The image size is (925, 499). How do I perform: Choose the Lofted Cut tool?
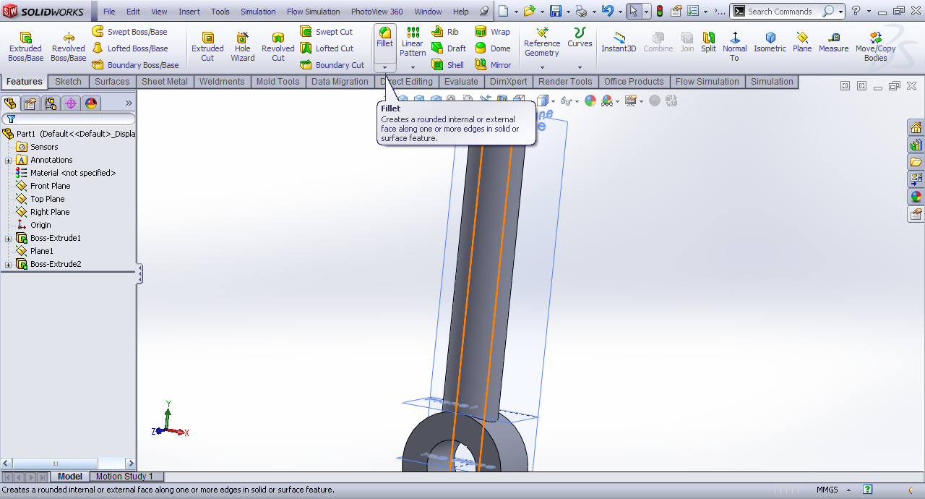pos(327,48)
